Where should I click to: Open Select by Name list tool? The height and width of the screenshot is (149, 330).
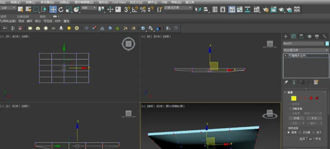(x=28, y=9)
